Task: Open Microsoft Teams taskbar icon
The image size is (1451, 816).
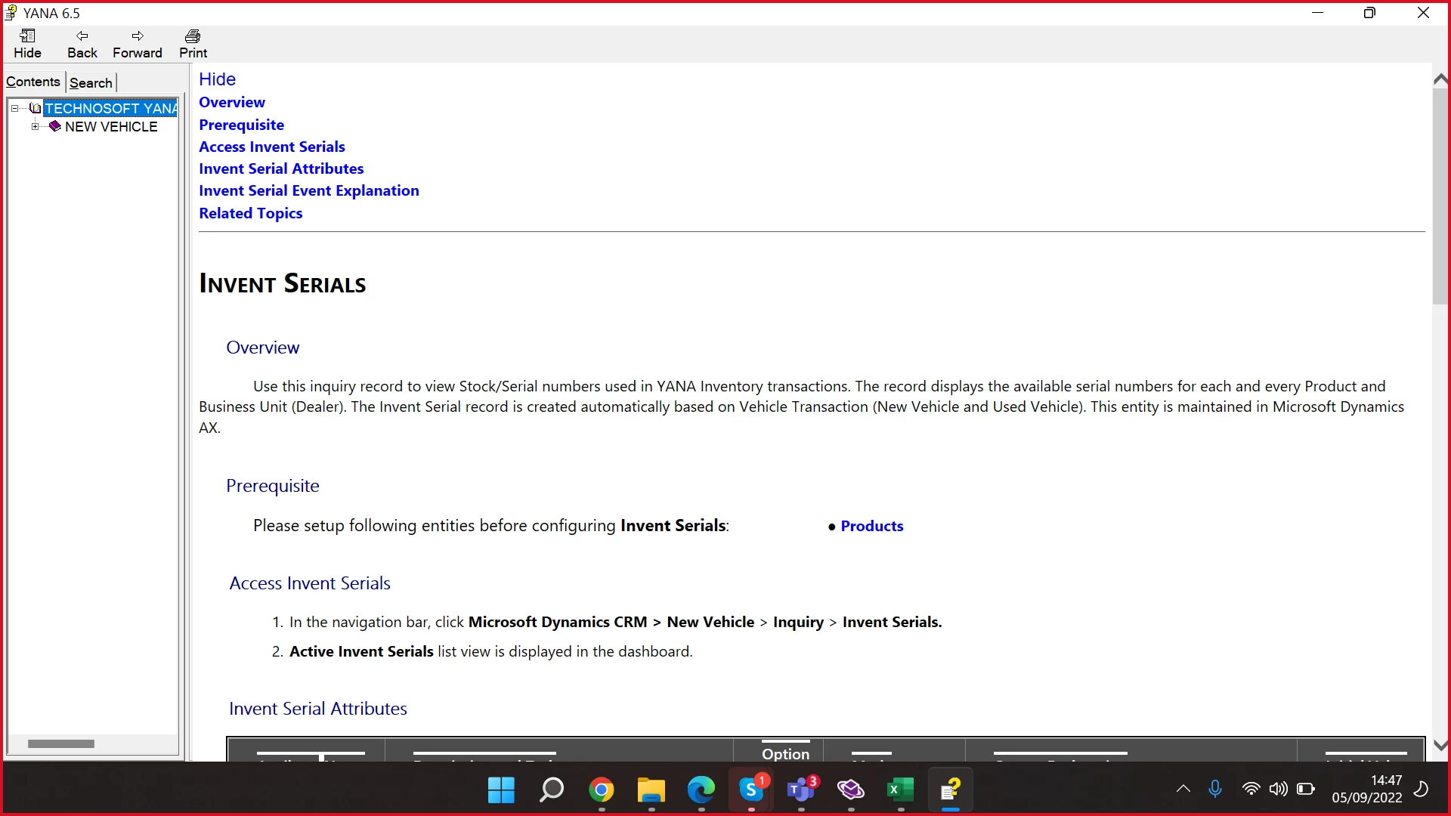Action: 800,790
